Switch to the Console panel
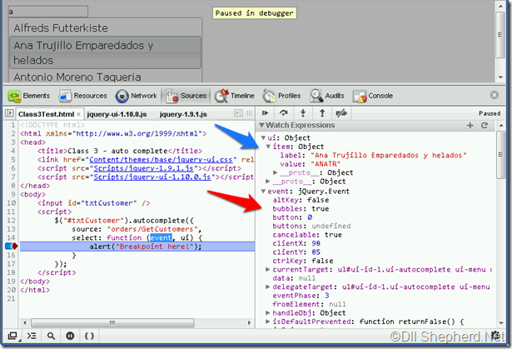Image resolution: width=512 pixels, height=349 pixels. (x=373, y=96)
